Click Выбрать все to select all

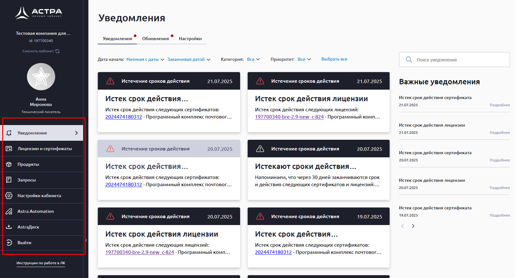click(x=334, y=59)
